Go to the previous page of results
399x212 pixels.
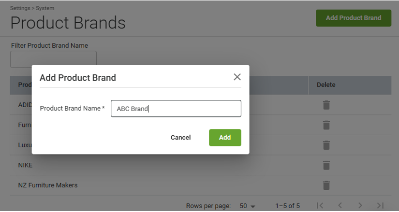[x=340, y=206]
